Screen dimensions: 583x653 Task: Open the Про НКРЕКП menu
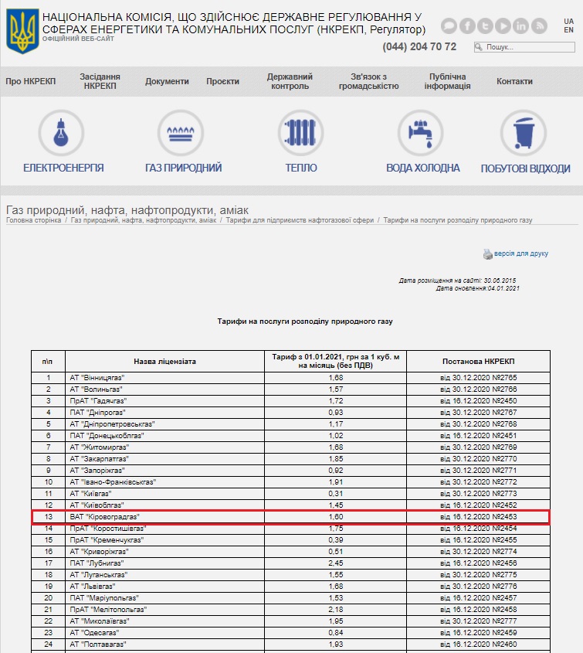click(x=30, y=81)
